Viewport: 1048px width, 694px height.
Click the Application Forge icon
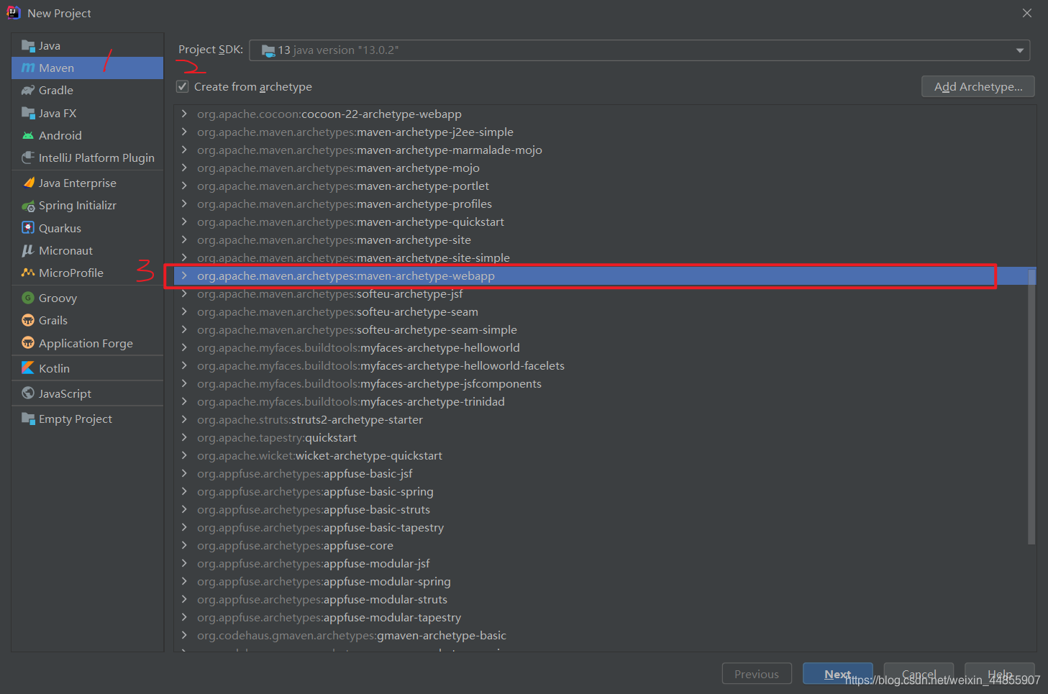pos(28,343)
